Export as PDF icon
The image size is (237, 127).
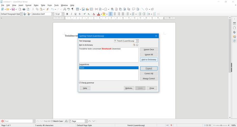tap(20, 9)
